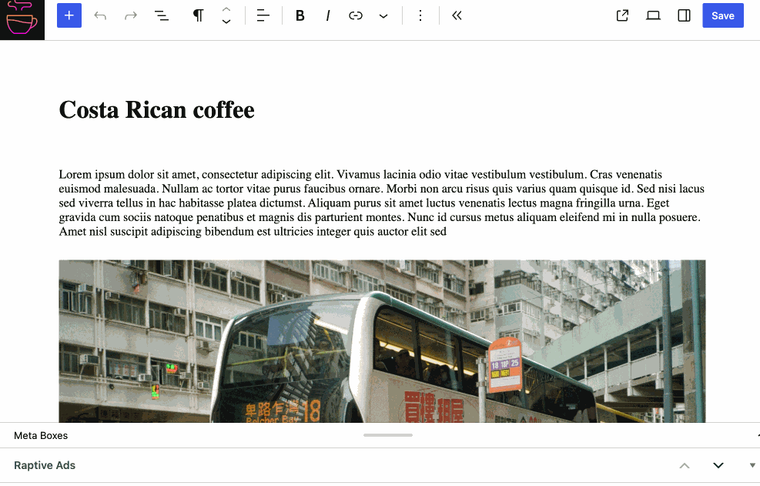Image resolution: width=760 pixels, height=486 pixels.
Task: Open the block options three-dots menu
Action: pos(420,15)
